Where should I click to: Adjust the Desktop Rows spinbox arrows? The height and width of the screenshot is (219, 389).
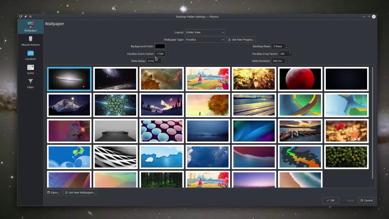click(x=286, y=46)
